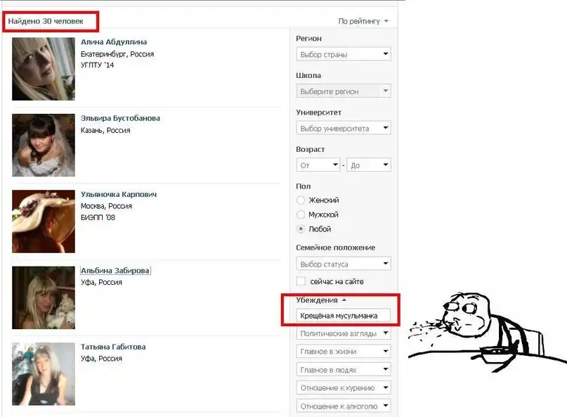Open the Политические взгляды dropdown
This screenshot has width=567, height=417.
tap(344, 333)
